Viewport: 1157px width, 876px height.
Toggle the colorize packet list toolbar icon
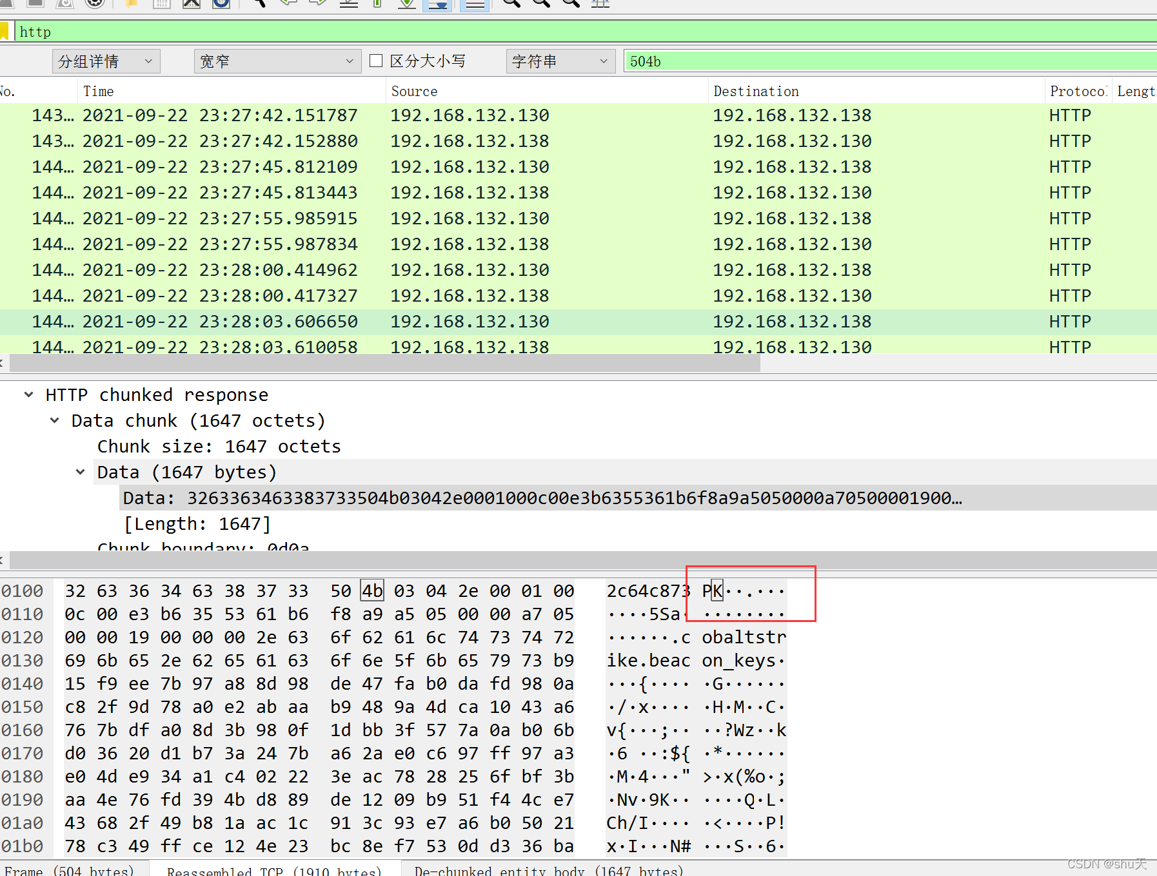pyautogui.click(x=475, y=5)
